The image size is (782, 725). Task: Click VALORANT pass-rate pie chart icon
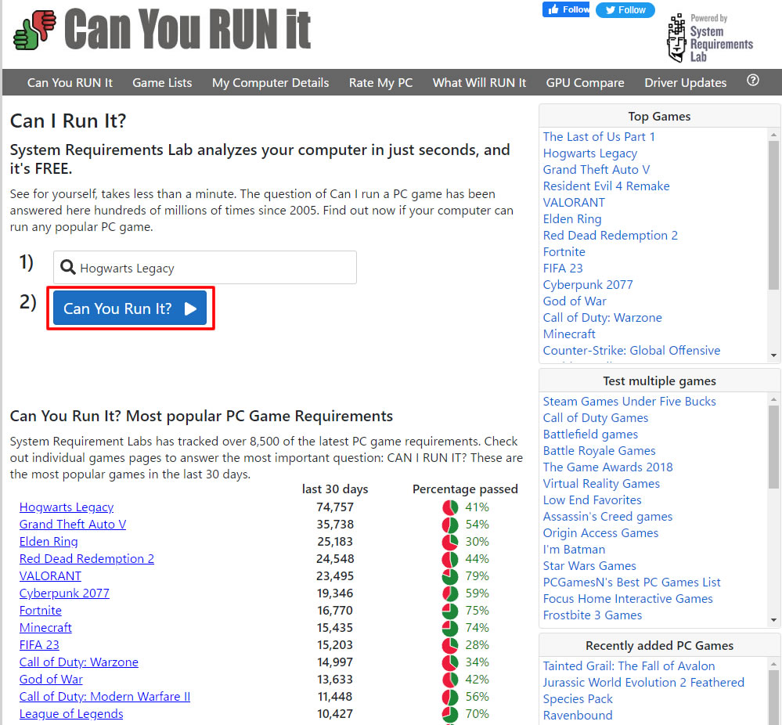450,576
